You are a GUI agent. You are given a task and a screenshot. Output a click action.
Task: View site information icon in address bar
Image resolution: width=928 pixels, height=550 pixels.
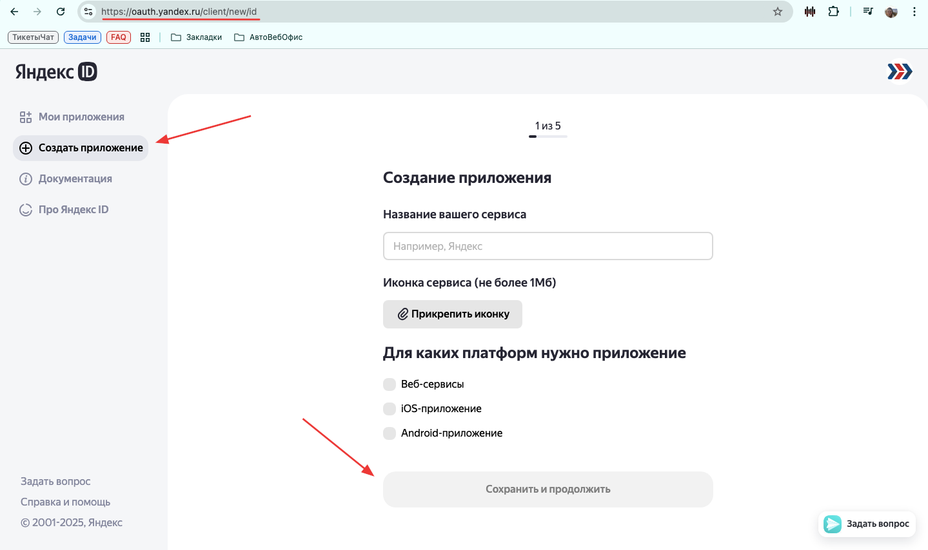[x=88, y=12]
